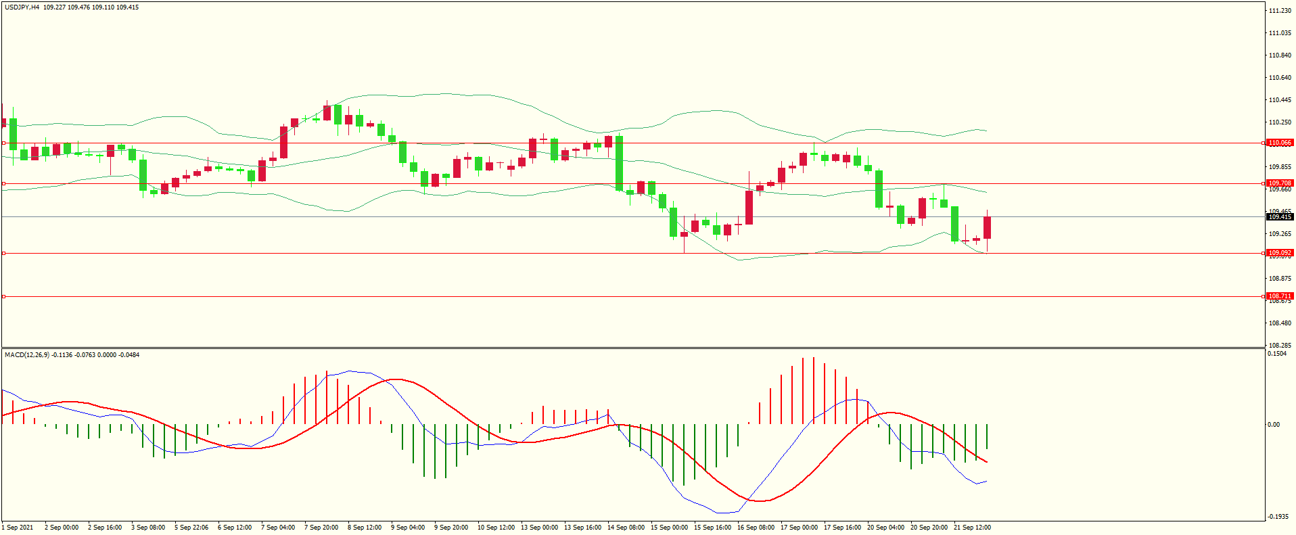Click the 0.00 MACD zero level label
1296x535 pixels.
[1274, 425]
